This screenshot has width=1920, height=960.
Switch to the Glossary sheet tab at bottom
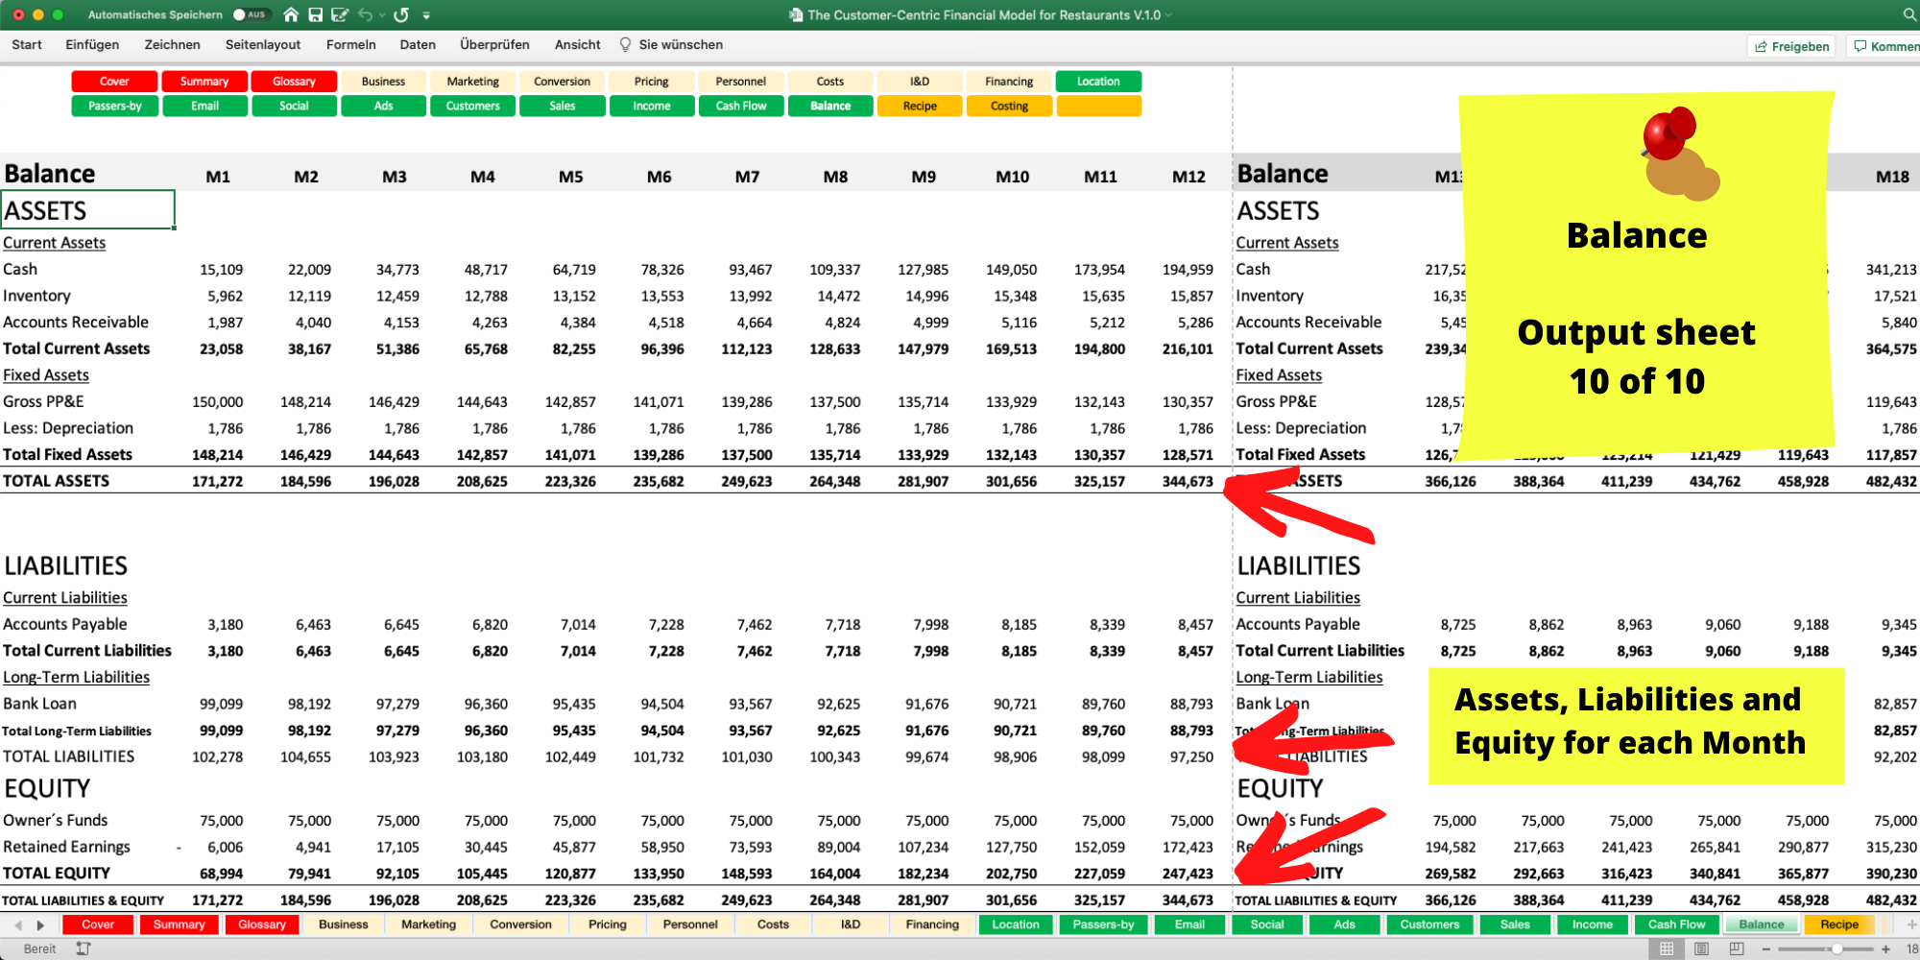point(262,924)
